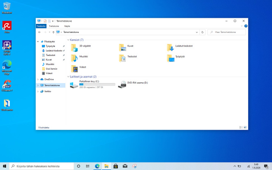Show hidden tray icons chevron

tap(234, 166)
